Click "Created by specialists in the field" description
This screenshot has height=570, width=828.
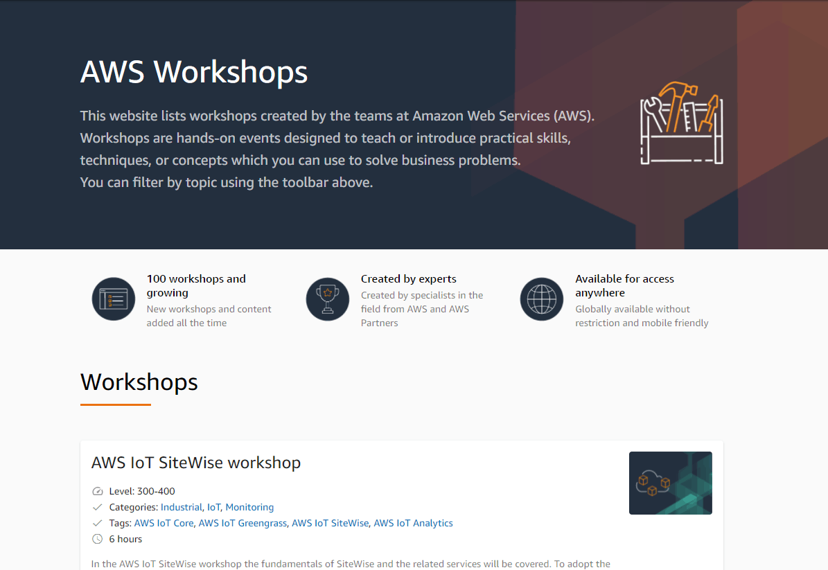click(422, 309)
